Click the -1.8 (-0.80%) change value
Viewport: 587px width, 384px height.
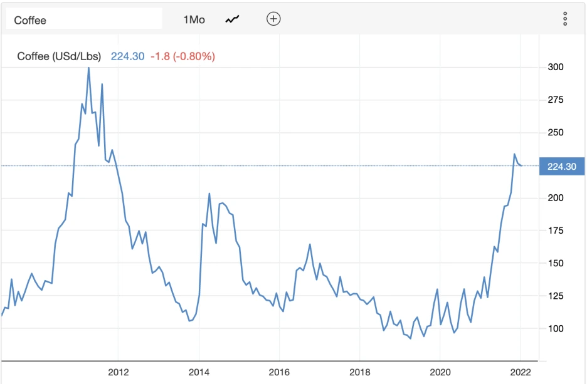[182, 56]
